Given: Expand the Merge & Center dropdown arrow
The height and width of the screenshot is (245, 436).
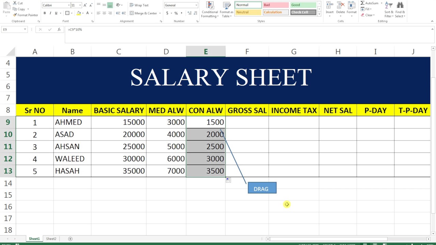Looking at the screenshot, I should pyautogui.click(x=160, y=13).
